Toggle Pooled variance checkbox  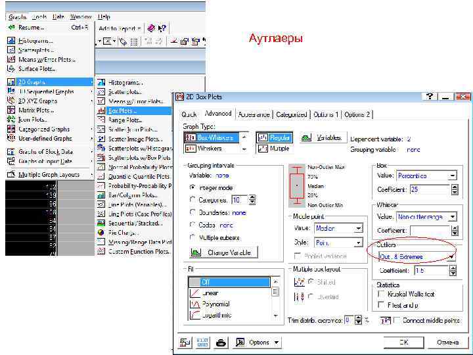click(297, 256)
